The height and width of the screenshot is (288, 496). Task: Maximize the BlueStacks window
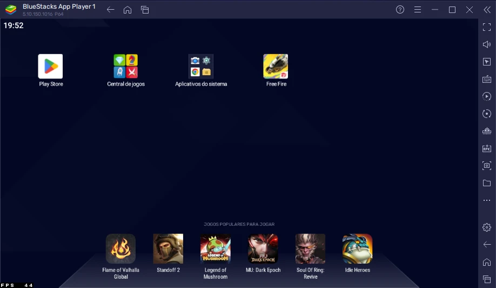[x=452, y=10]
